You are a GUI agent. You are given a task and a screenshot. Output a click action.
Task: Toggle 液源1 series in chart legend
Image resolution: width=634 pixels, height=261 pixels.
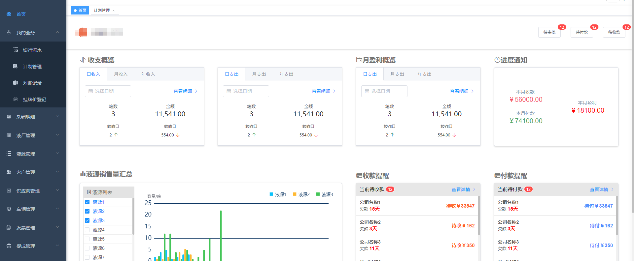pyautogui.click(x=278, y=194)
